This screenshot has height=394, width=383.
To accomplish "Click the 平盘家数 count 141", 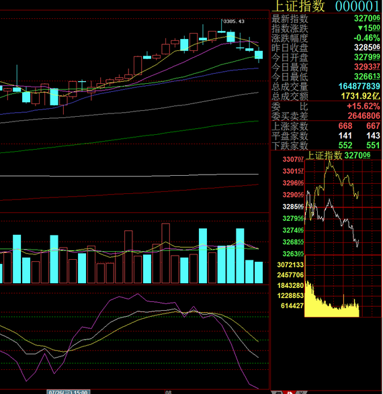I will coord(345,136).
